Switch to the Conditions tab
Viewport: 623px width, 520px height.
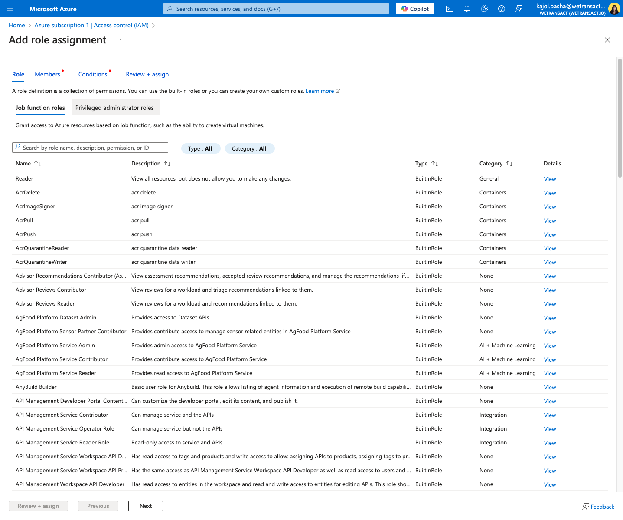[93, 74]
